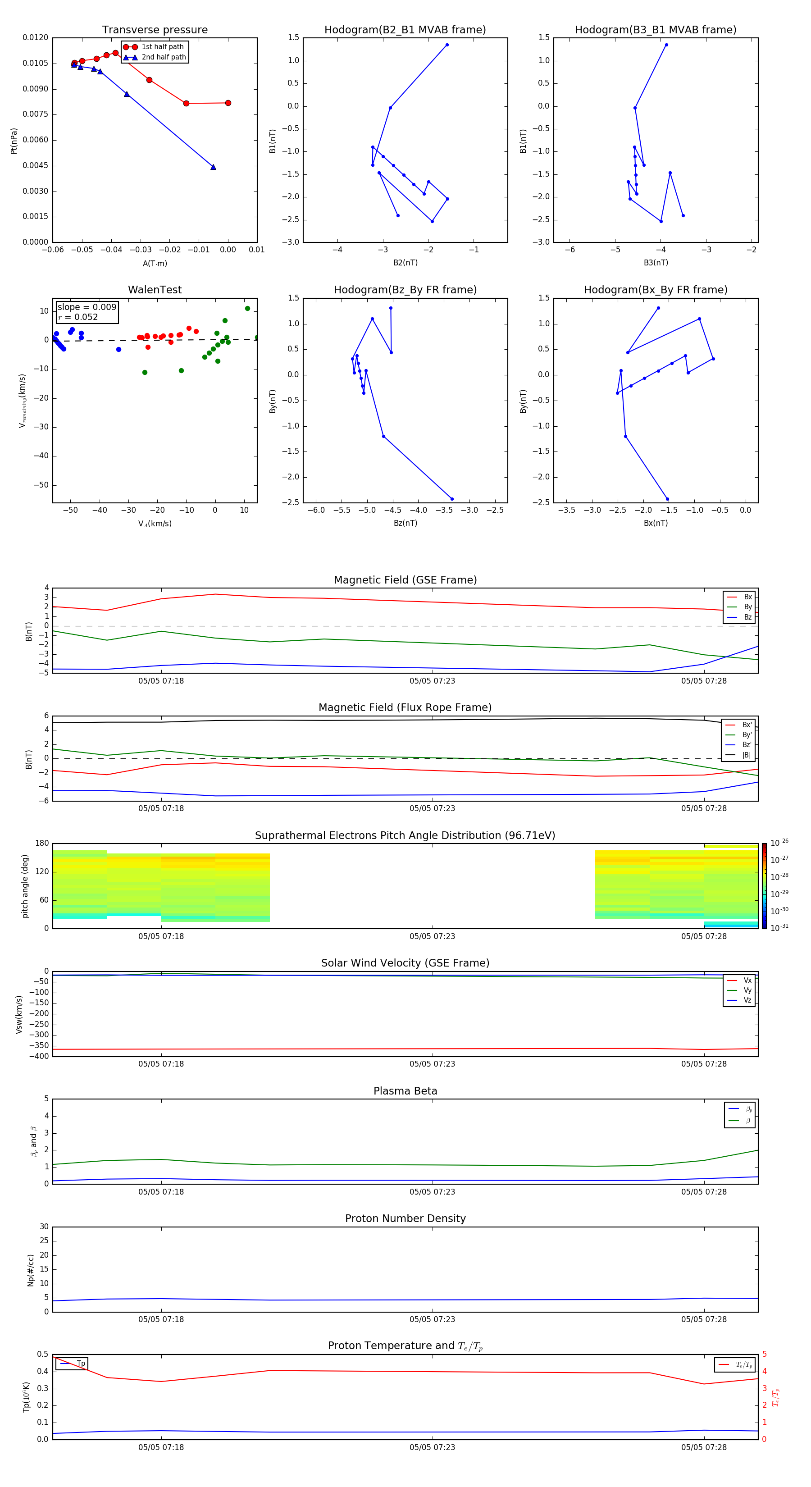This screenshot has height=1487, width=811.
Task: Click the 'slope = 0.009' annotation
Action: tap(87, 307)
